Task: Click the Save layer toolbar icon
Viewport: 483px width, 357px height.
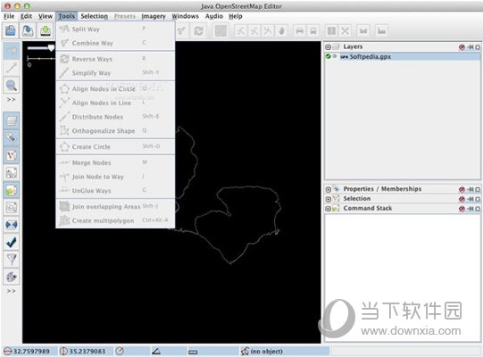Action: pyautogui.click(x=28, y=31)
